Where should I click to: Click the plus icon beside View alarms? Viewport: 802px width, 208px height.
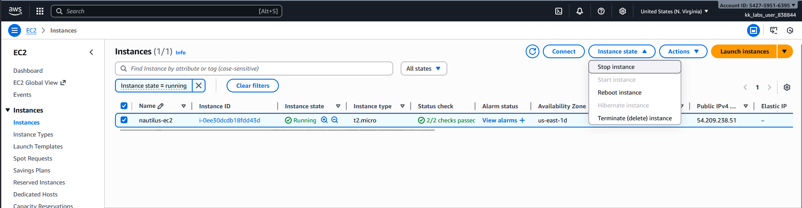[522, 120]
